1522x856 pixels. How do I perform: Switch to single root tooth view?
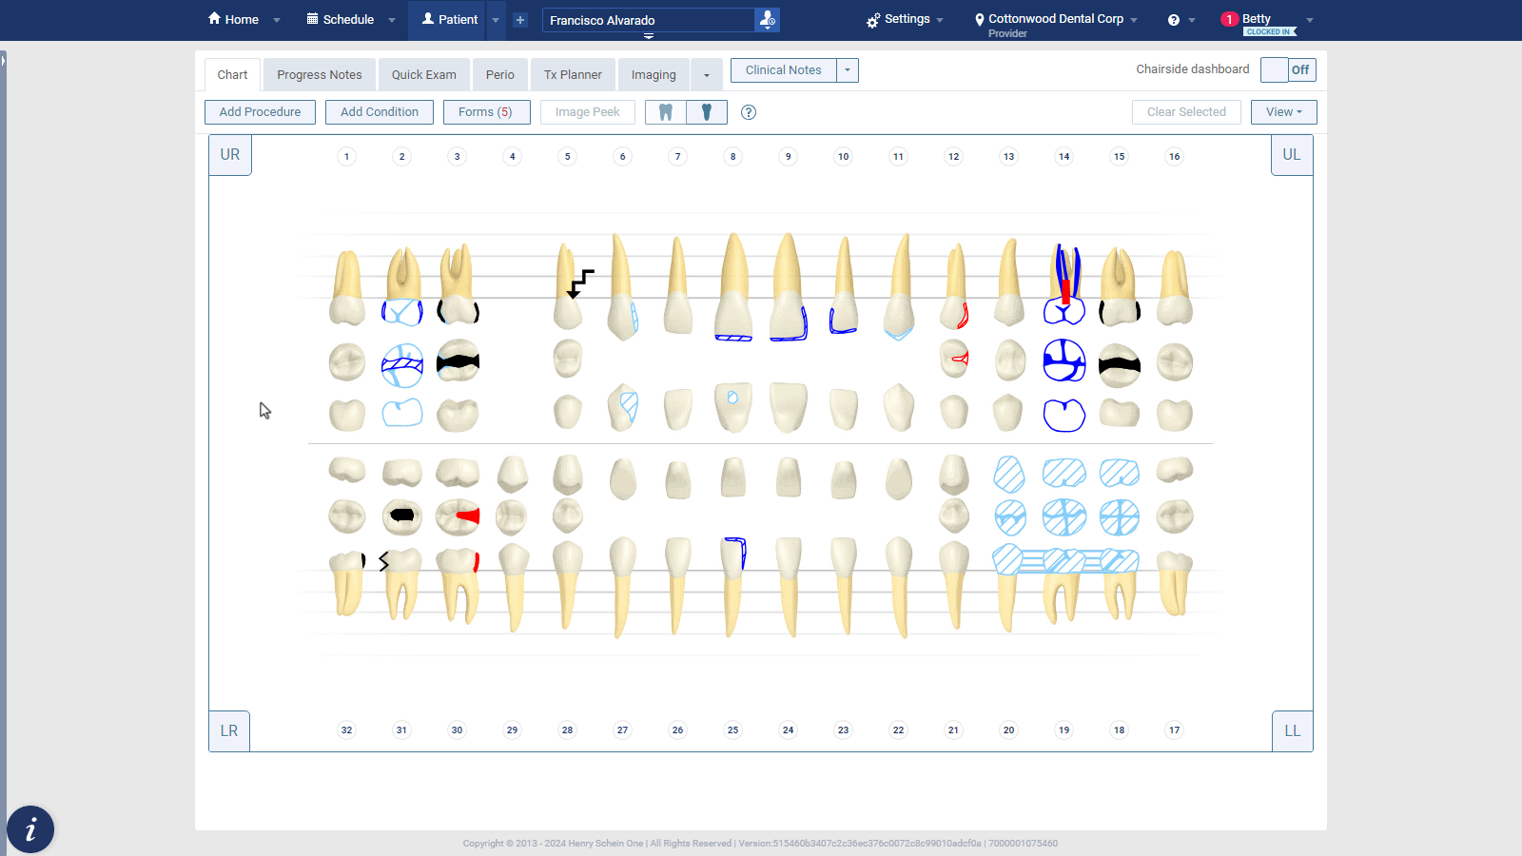point(707,112)
